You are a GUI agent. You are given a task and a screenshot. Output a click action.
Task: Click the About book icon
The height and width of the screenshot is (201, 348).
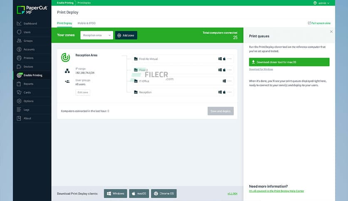click(x=19, y=118)
